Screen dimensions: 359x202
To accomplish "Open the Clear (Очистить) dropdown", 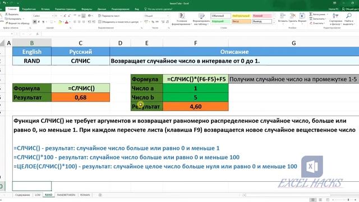I will [317, 23].
